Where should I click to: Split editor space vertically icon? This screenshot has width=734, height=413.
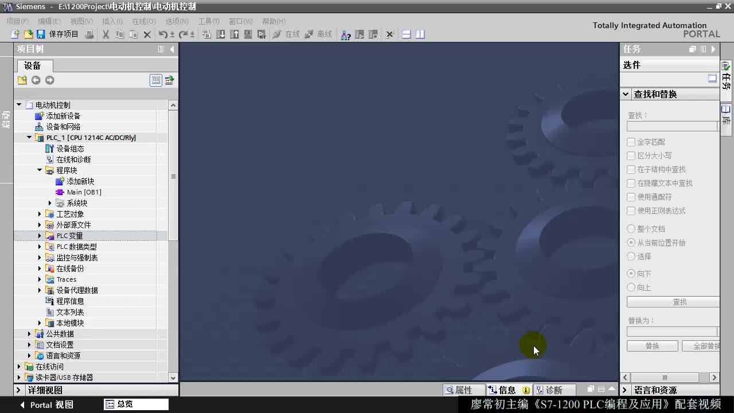coord(420,34)
